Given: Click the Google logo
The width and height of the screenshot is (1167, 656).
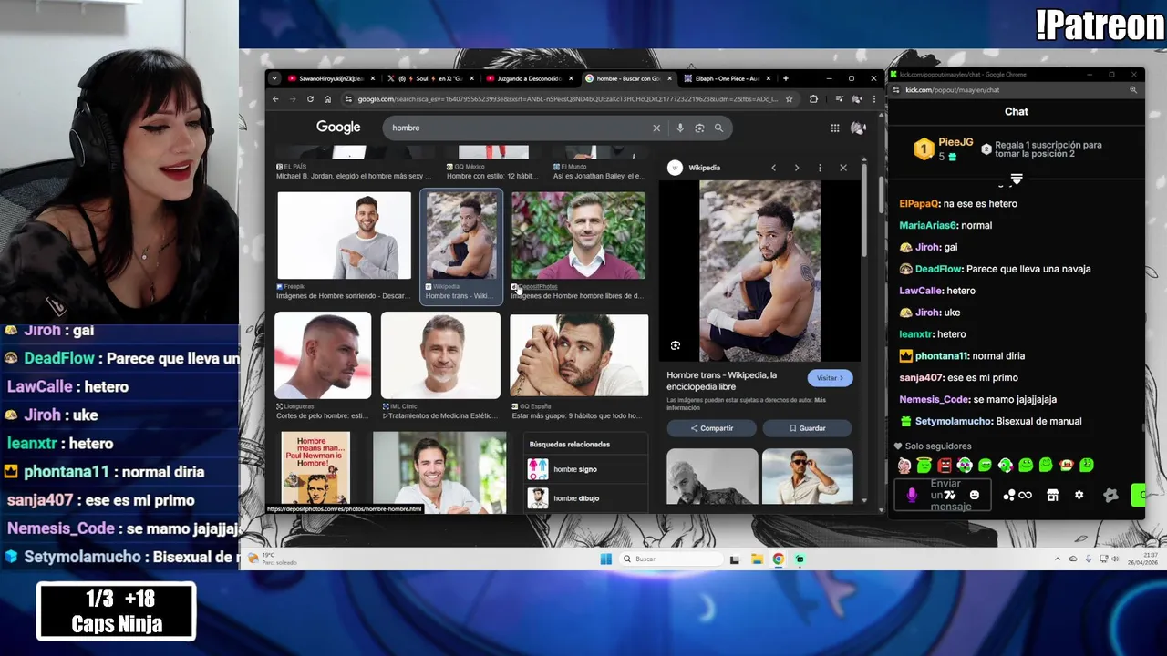Looking at the screenshot, I should [338, 128].
